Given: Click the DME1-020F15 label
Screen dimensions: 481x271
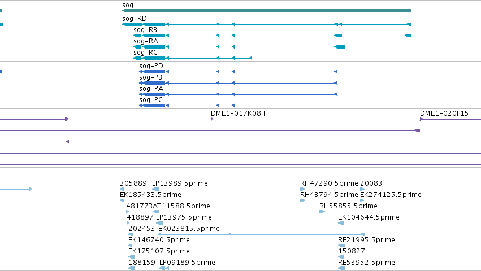Looking at the screenshot, I should click(444, 113).
